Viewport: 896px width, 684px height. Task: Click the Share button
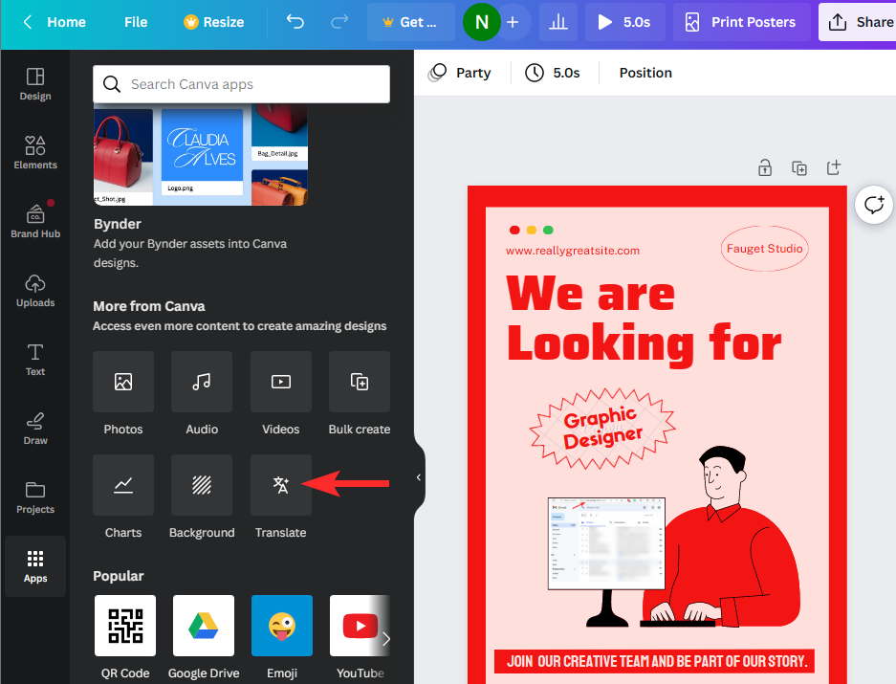coord(859,22)
